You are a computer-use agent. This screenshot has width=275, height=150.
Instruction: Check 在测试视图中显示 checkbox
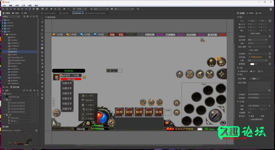[x=249, y=119]
